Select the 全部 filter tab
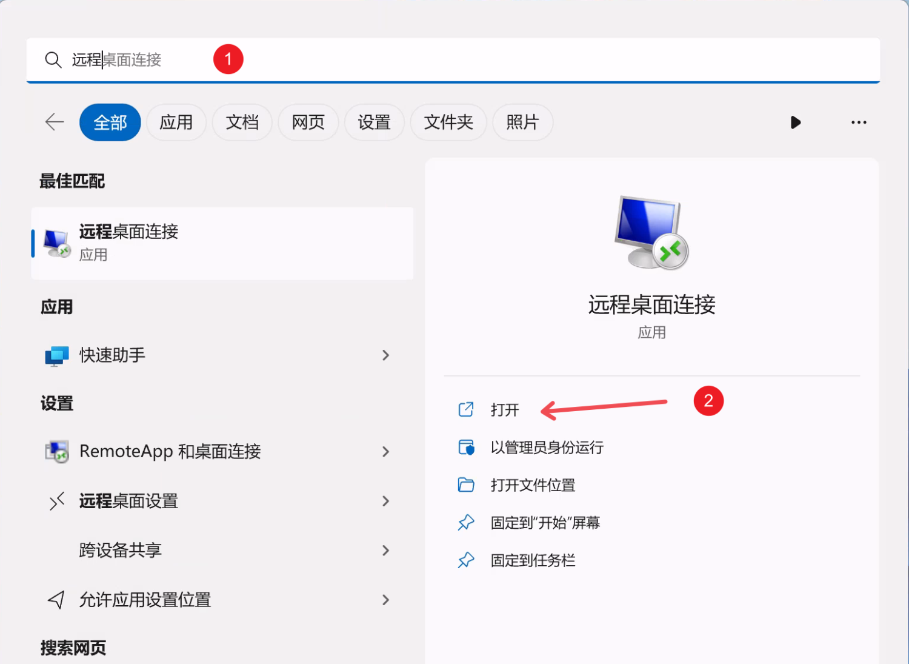909x664 pixels. pyautogui.click(x=110, y=122)
